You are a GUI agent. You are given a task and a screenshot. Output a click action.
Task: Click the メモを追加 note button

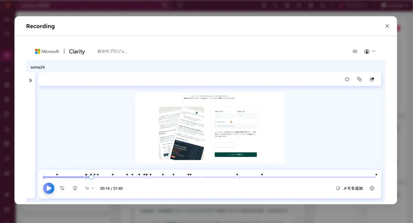click(x=349, y=188)
